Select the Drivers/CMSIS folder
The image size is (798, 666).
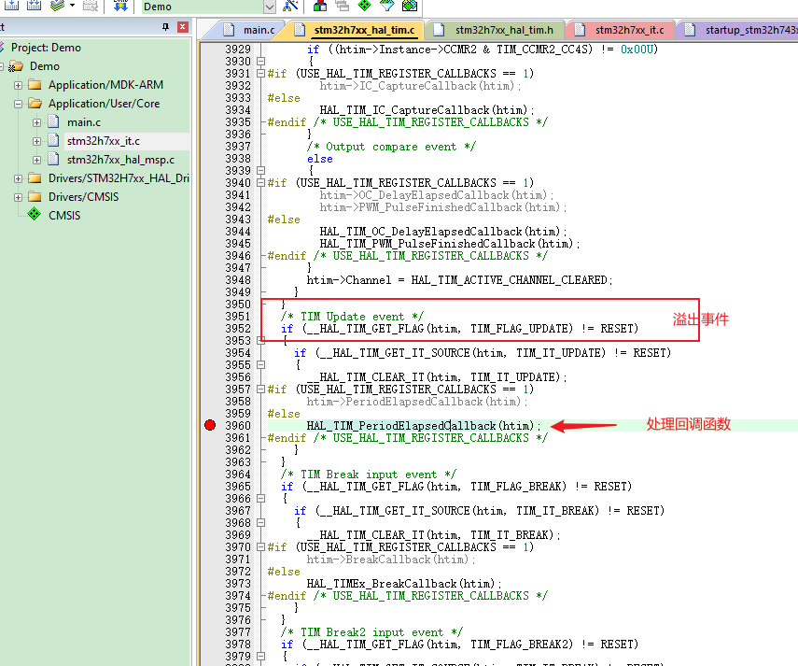point(83,197)
